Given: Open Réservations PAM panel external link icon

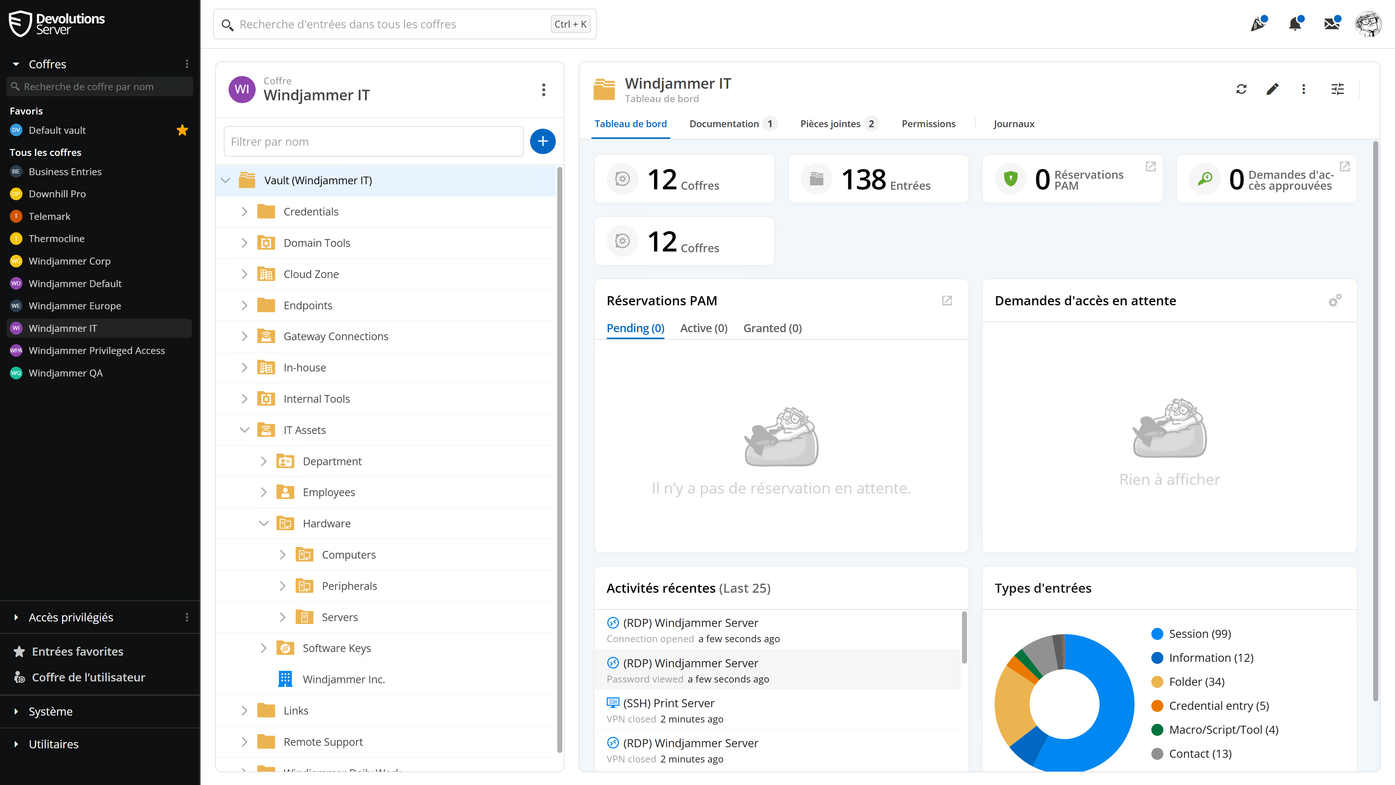Looking at the screenshot, I should tap(947, 301).
